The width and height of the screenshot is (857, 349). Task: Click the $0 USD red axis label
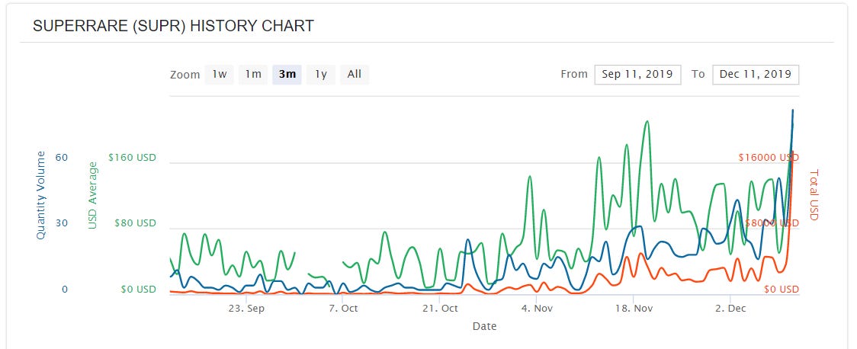tap(781, 290)
